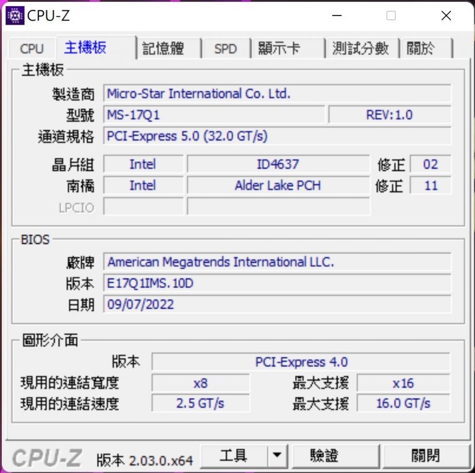Screen dimensions: 475x473
Task: Click the Intel southbridge vendor field
Action: (x=143, y=185)
